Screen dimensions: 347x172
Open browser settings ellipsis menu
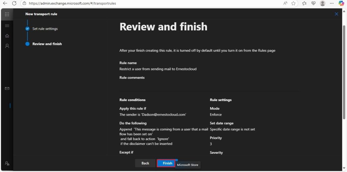click(x=332, y=3)
